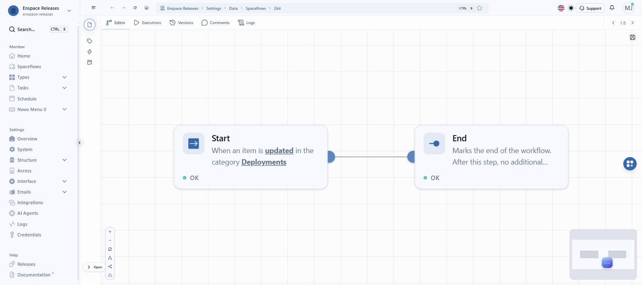Open the calendar schedule-add icon
The height and width of the screenshot is (285, 642).
(90, 62)
